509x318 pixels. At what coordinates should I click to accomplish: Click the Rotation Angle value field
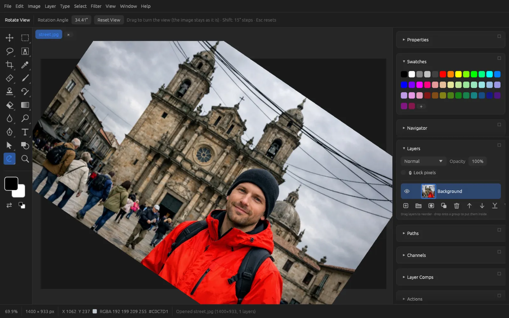point(81,20)
